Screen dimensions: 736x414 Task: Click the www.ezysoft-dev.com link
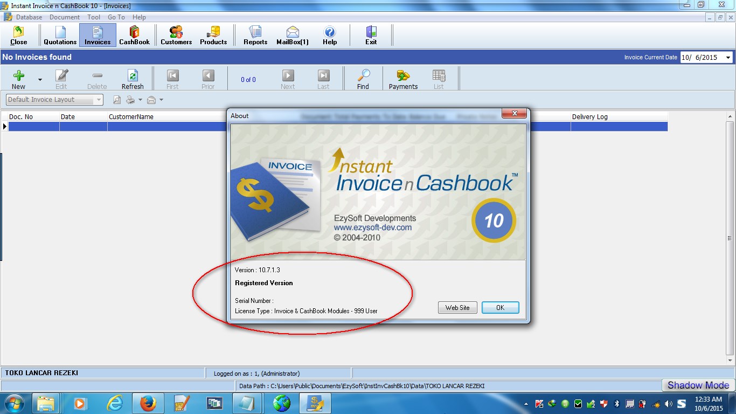coord(373,227)
